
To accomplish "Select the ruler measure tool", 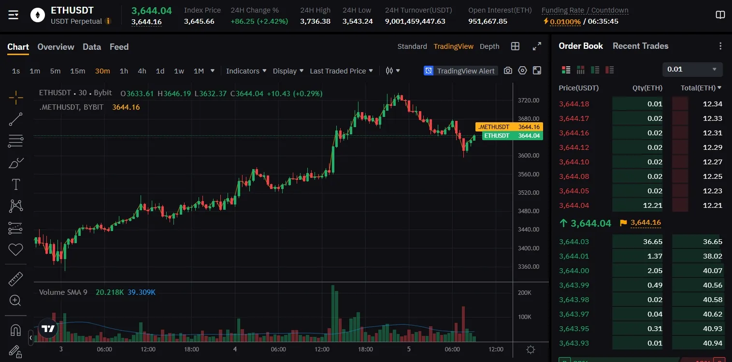I will tap(16, 279).
